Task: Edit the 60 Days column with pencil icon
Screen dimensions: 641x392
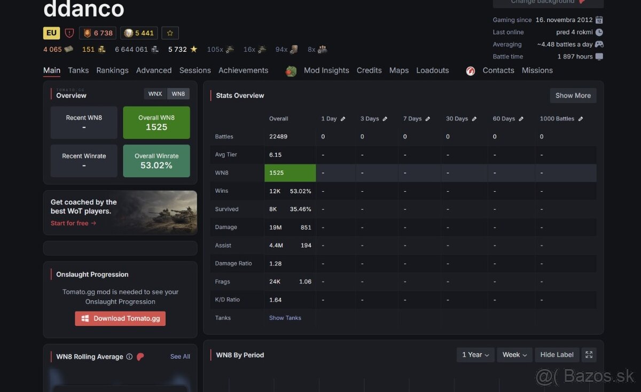Action: point(521,119)
